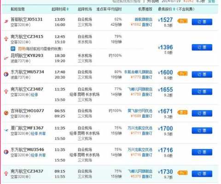Click Capital Airlines JD5131 logo icon
Image resolution: width=221 pixels, height=184 pixels.
6,21
